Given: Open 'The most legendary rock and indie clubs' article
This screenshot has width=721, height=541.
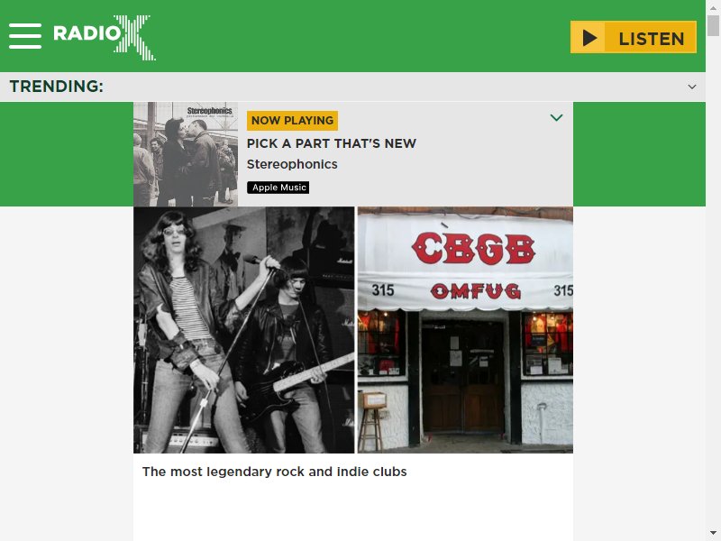Looking at the screenshot, I should [x=275, y=472].
